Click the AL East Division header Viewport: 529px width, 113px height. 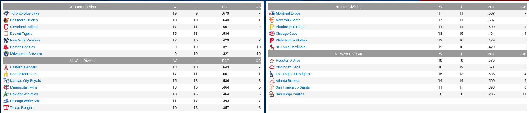(x=83, y=7)
